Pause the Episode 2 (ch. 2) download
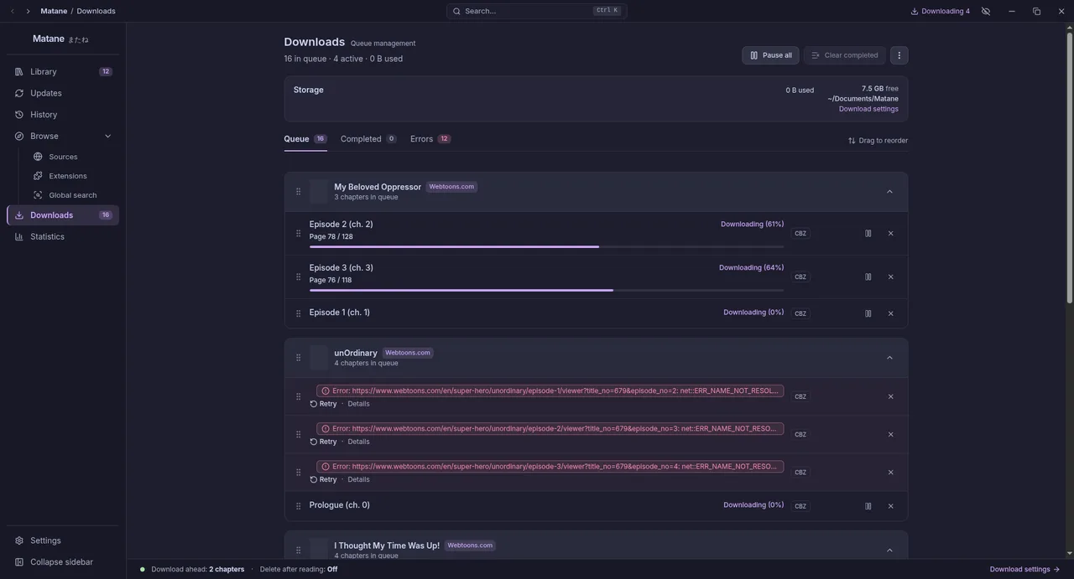1074x579 pixels. [x=868, y=233]
